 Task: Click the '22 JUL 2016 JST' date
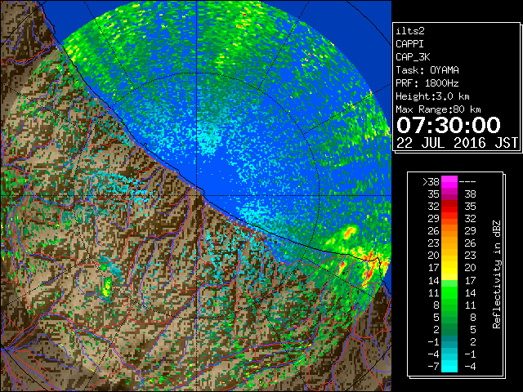[457, 143]
